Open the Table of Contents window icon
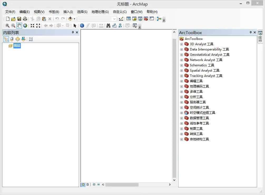Image resolution: width=265 pixels, height=195 pixels. coord(129,19)
